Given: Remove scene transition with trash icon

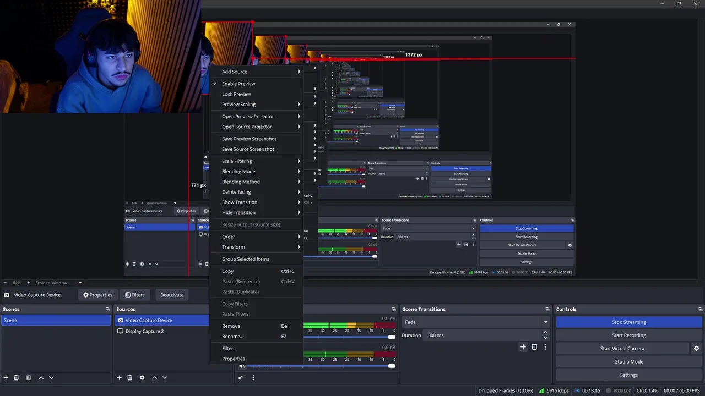Looking at the screenshot, I should tap(534, 347).
